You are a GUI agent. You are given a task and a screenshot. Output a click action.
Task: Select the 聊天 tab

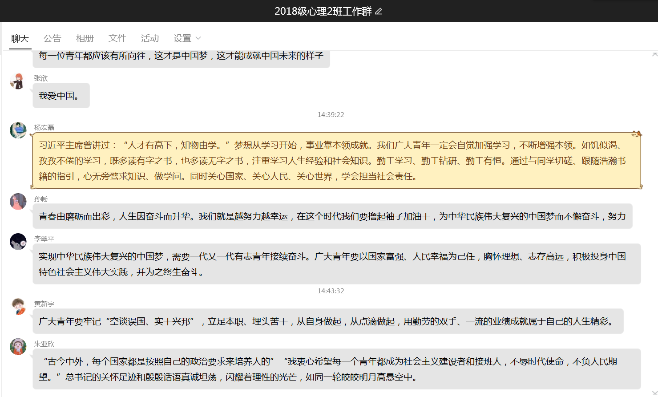click(x=20, y=38)
